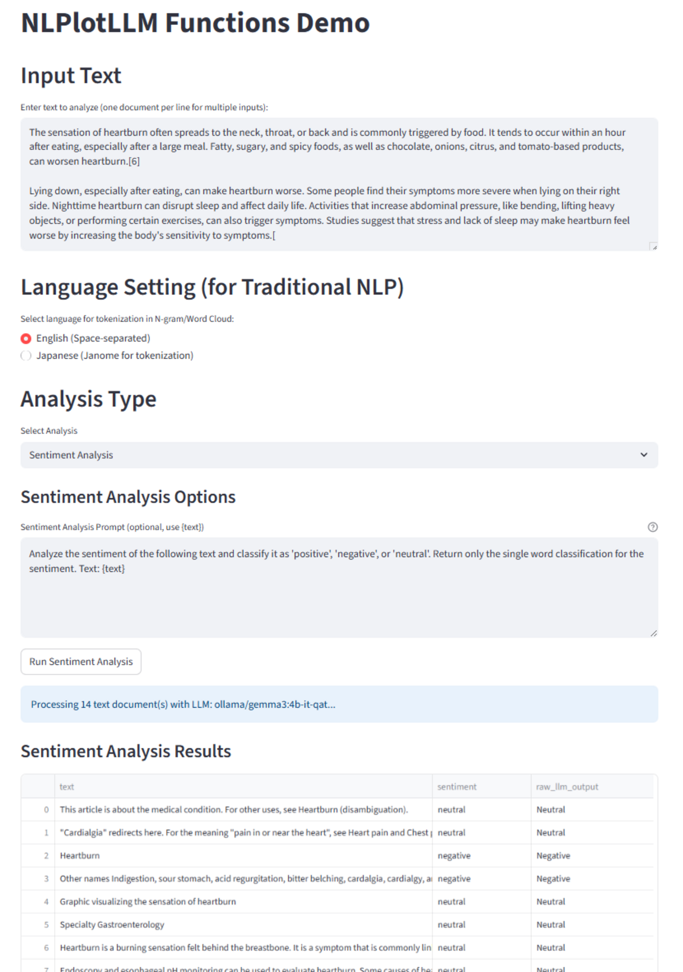Click the chevron arrow of the analysis dropdown

pyautogui.click(x=644, y=455)
